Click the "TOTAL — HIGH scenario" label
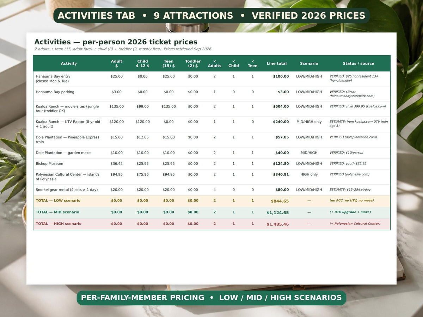Viewport: 423px width, 317px height. click(x=59, y=224)
